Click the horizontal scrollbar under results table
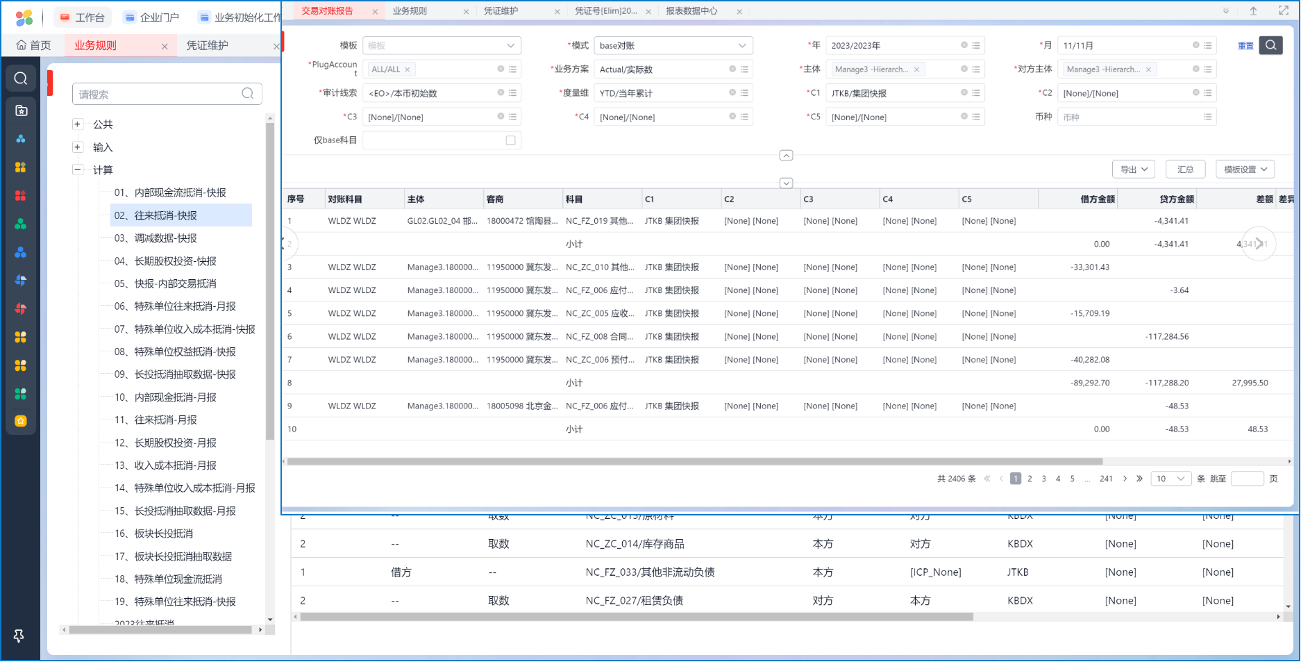 click(694, 461)
